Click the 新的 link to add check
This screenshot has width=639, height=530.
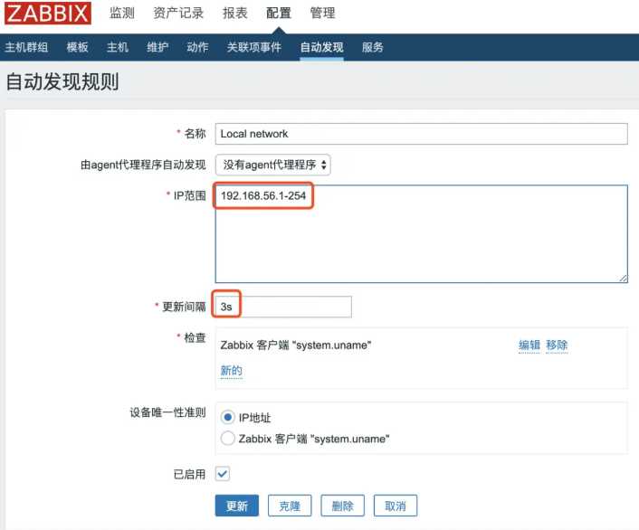[231, 370]
